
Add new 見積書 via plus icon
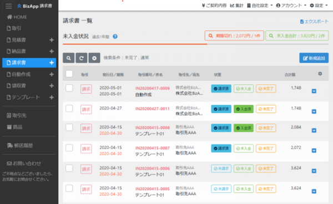click(x=52, y=40)
